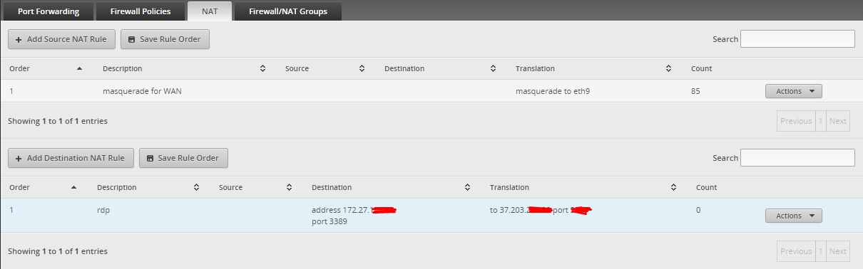Open the Firewall/NAT Groups tab
This screenshot has height=269, width=863.
point(287,11)
